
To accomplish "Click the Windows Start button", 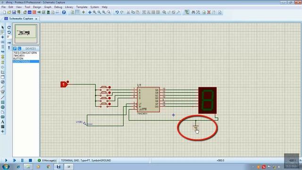I will (6, 167).
